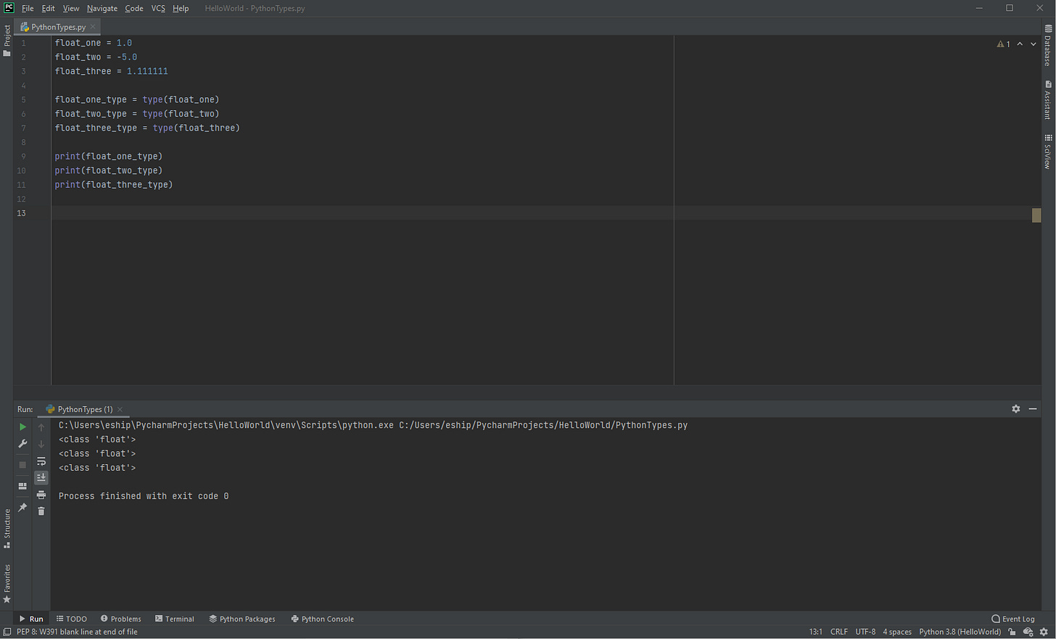Close the PythonTypes (1) run tab
1056x639 pixels.
click(x=120, y=410)
